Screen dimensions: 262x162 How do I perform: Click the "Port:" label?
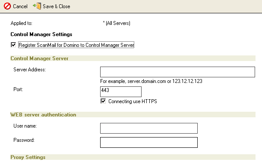(x=18, y=89)
